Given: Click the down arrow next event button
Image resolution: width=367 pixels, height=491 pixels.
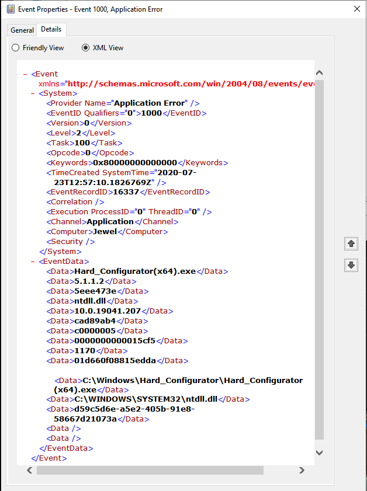Looking at the screenshot, I should tap(351, 265).
